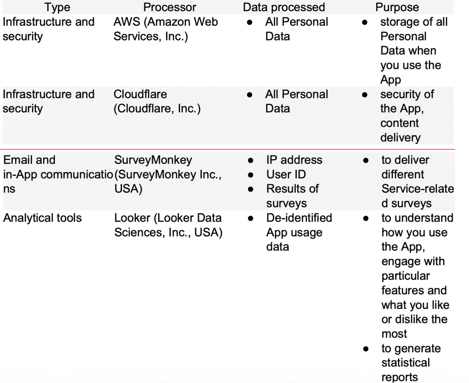
Task: Select the Data processed column header
Action: click(x=284, y=7)
